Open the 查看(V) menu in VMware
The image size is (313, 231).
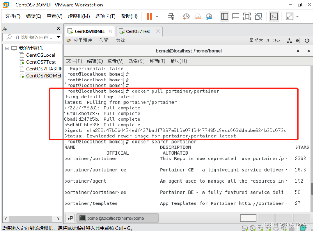[x=54, y=16]
